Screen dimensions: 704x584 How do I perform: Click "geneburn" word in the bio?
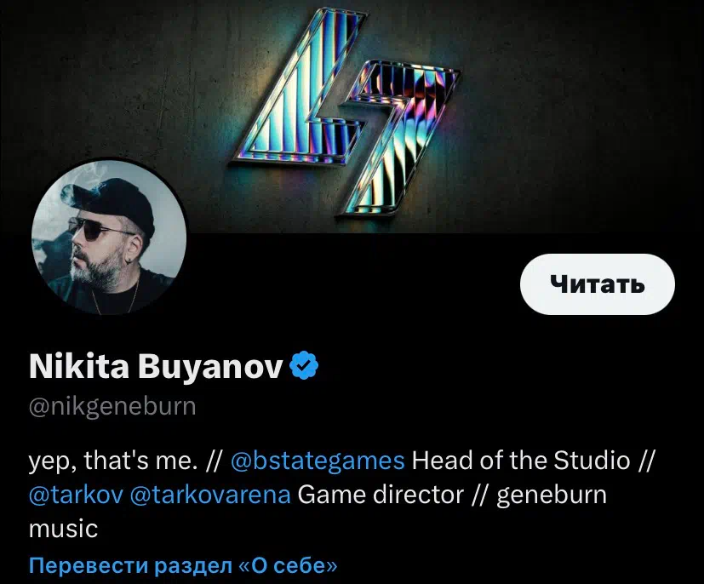pos(552,495)
